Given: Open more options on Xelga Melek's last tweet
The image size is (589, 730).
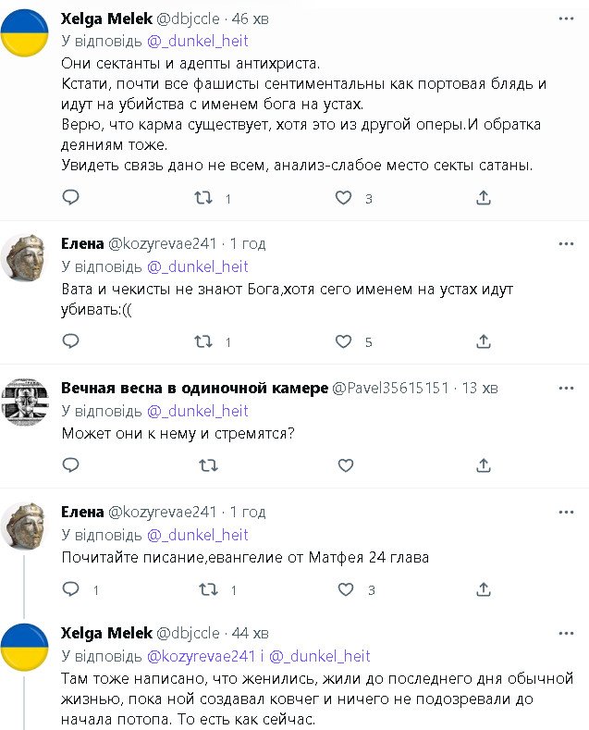Looking at the screenshot, I should [566, 634].
